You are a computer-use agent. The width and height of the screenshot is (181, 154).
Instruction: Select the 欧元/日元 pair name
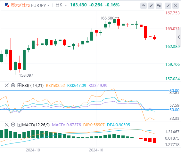[x=21, y=5]
